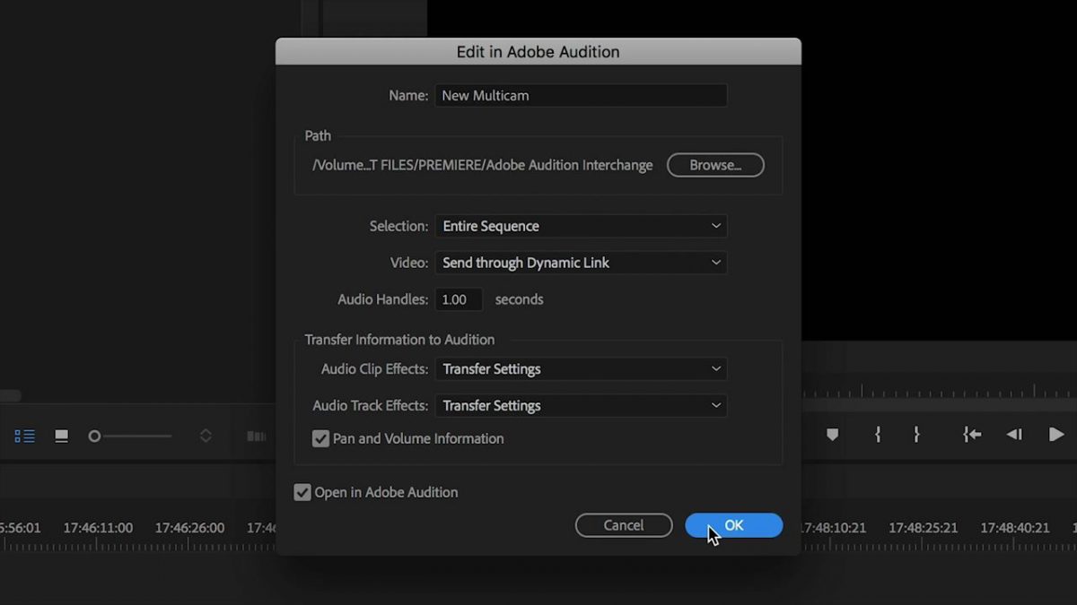Image resolution: width=1077 pixels, height=605 pixels.
Task: Click the blue list view icon
Action: click(x=26, y=436)
